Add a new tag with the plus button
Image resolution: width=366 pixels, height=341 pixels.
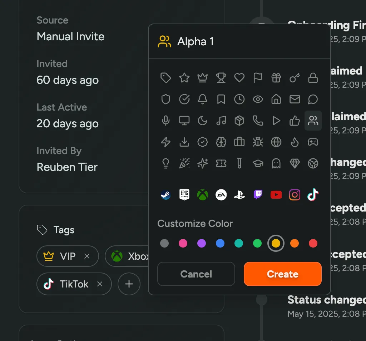129,284
